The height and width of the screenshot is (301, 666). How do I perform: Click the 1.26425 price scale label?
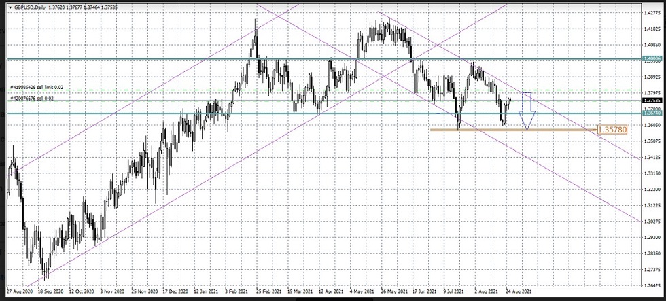[651, 285]
